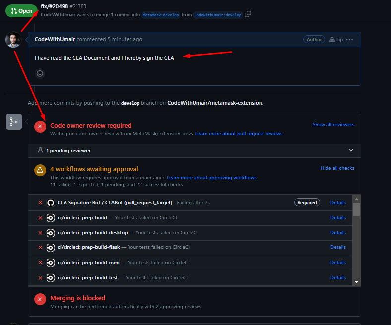Expand the 1 pending reviewer chevron

pyautogui.click(x=351, y=150)
